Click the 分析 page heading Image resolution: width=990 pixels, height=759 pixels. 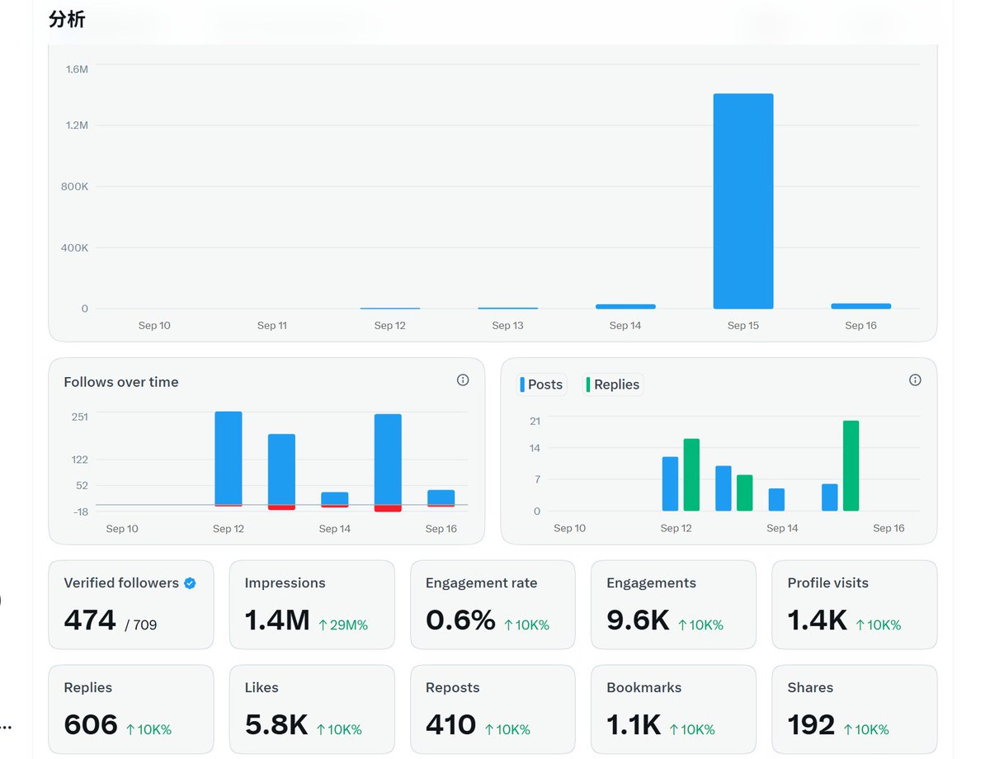pos(67,20)
